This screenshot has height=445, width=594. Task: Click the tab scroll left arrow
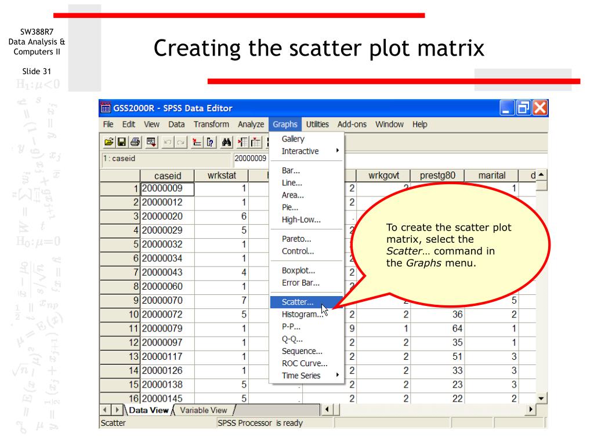[106, 410]
